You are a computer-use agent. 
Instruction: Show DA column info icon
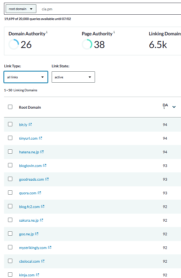pyautogui.click(x=164, y=108)
